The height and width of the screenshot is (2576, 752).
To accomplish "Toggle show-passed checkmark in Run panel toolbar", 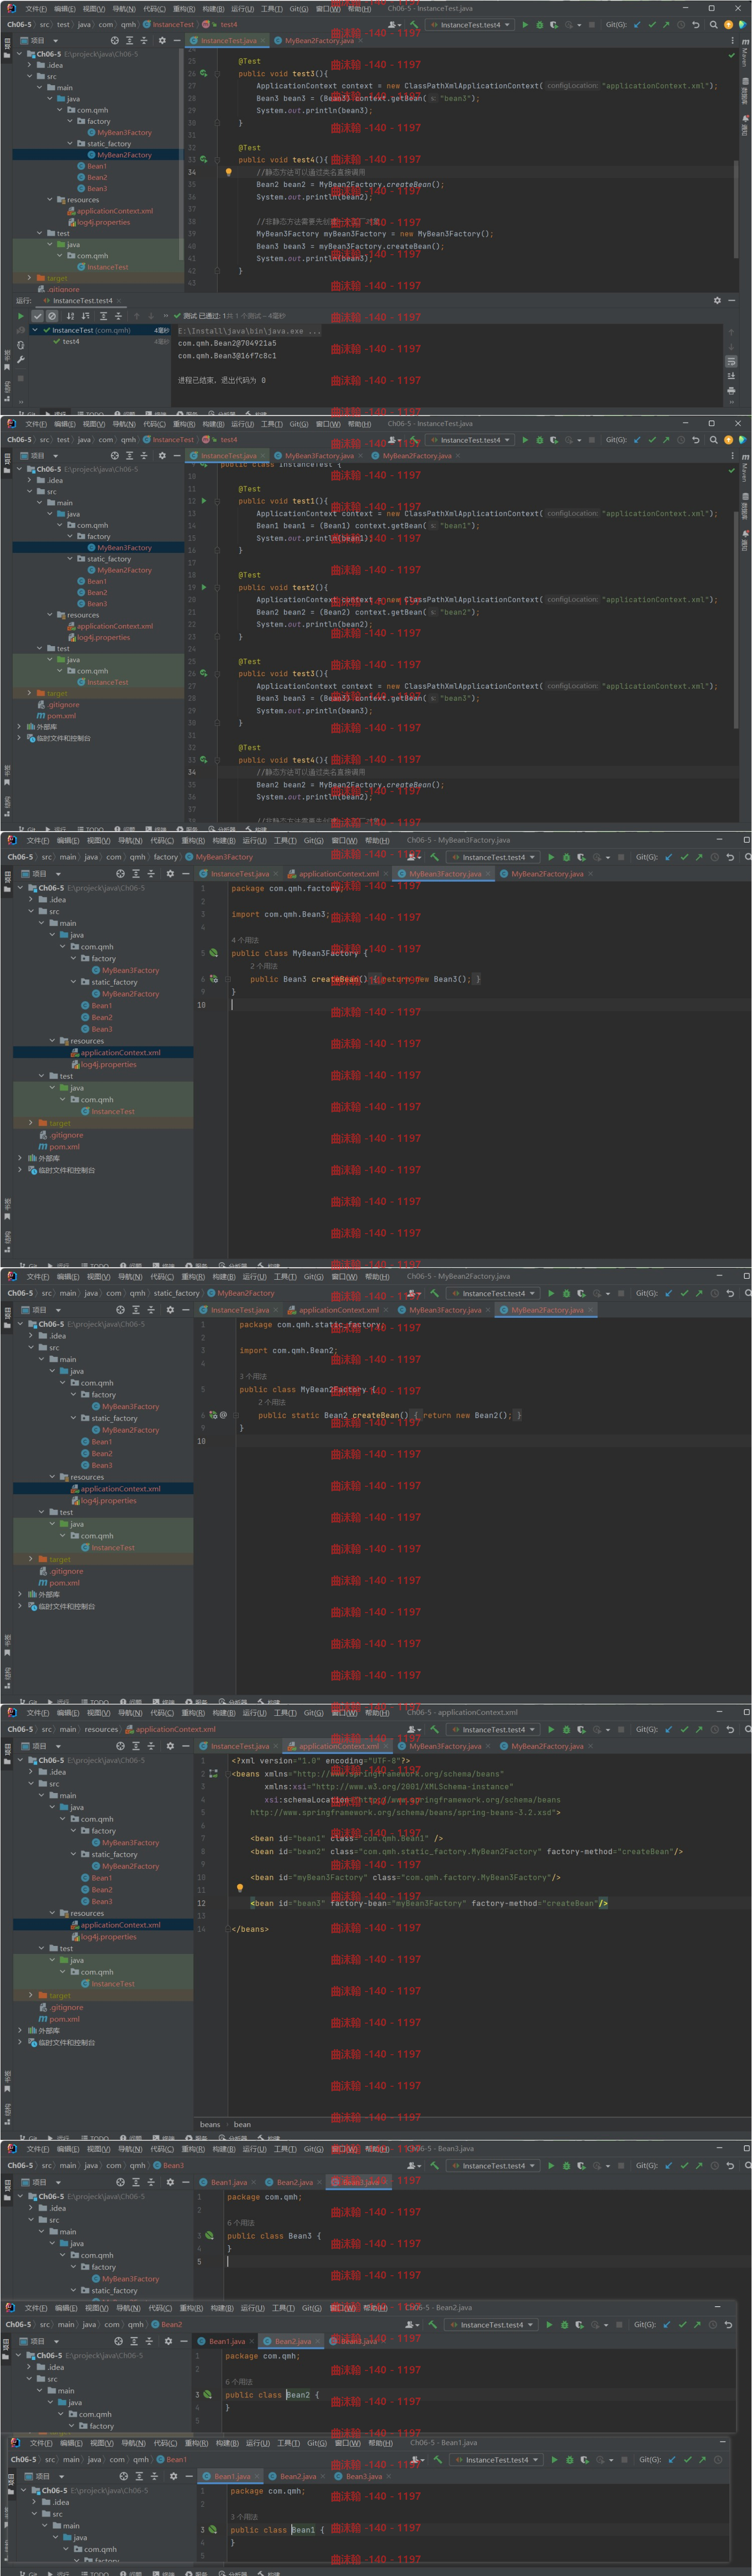I will pos(38,316).
